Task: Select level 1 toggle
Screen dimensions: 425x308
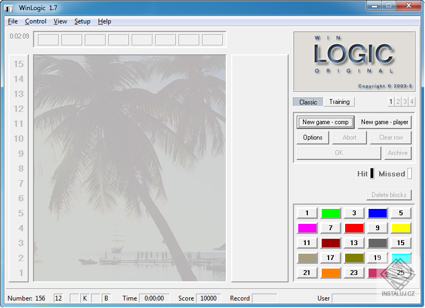Action: [390, 102]
